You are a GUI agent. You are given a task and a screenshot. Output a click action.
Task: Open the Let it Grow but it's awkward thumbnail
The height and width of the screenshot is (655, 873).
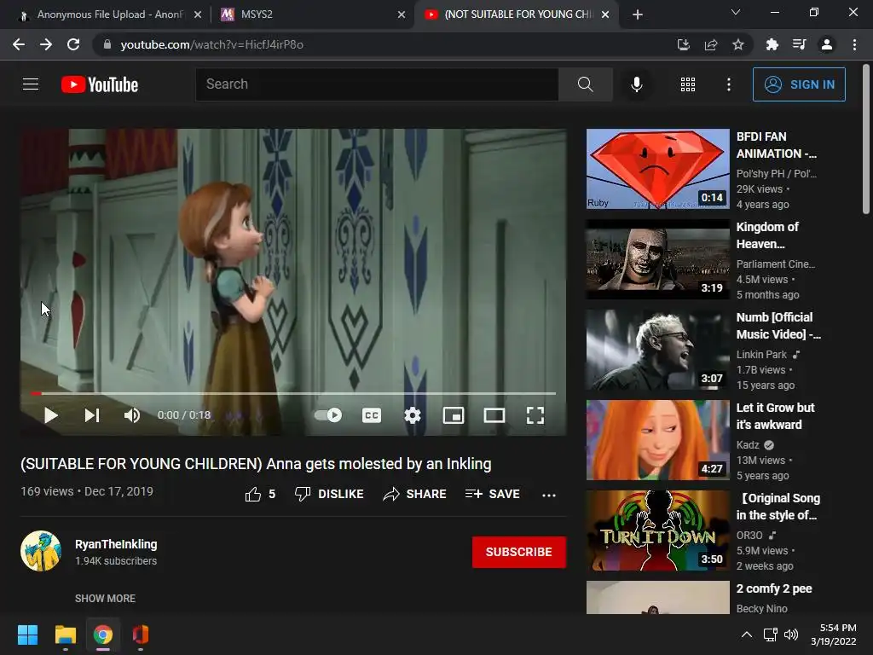pyautogui.click(x=657, y=440)
